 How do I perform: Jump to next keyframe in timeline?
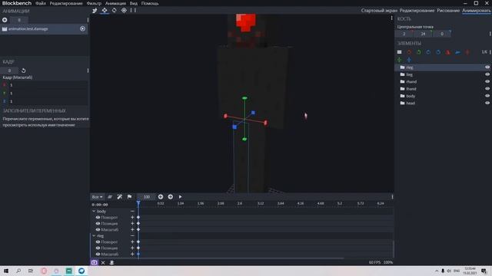[171, 197]
